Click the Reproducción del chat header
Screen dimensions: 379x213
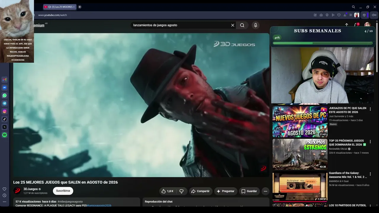159,201
